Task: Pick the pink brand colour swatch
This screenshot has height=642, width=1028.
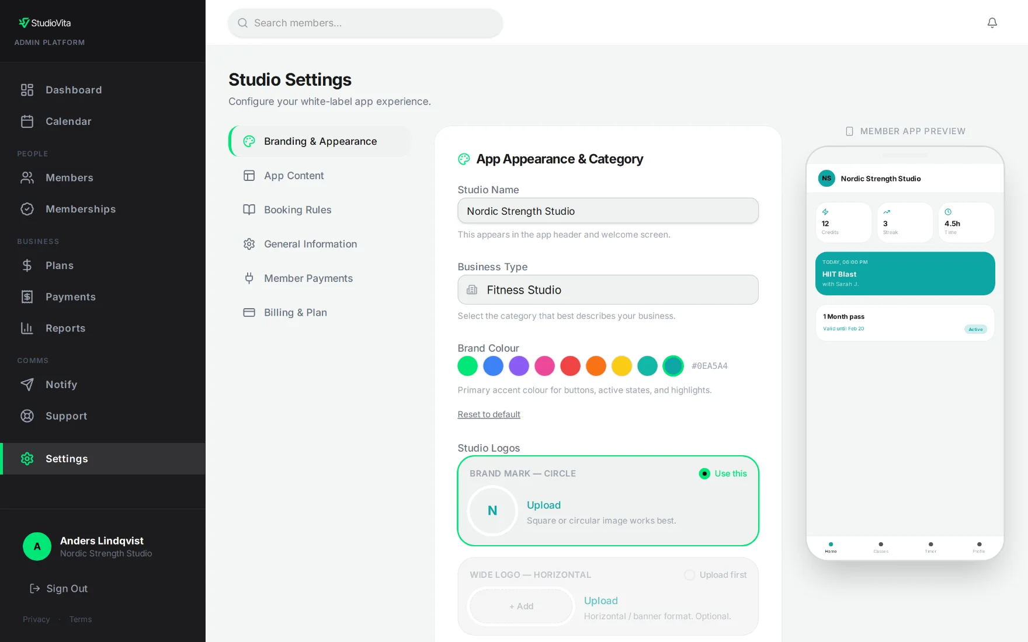Action: point(544,366)
